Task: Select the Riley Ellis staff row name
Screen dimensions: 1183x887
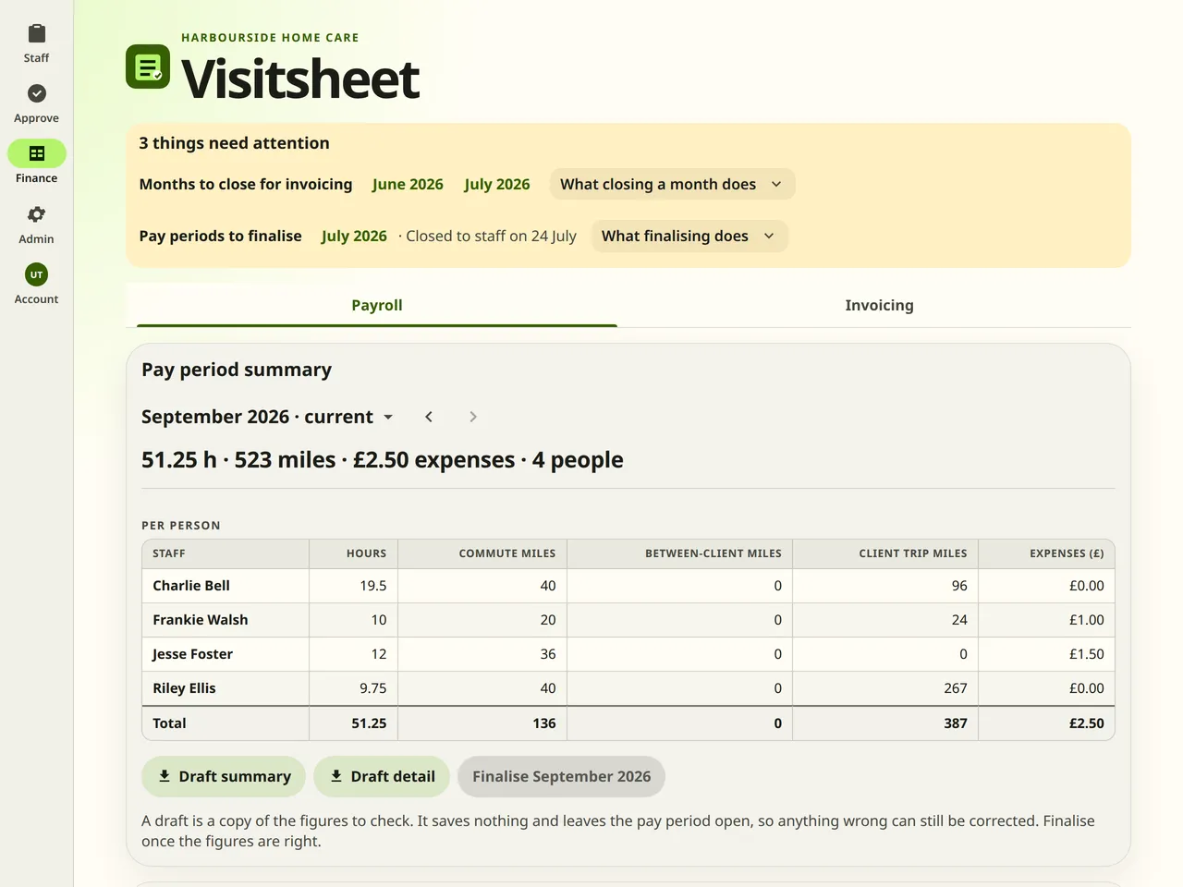Action: (x=184, y=688)
